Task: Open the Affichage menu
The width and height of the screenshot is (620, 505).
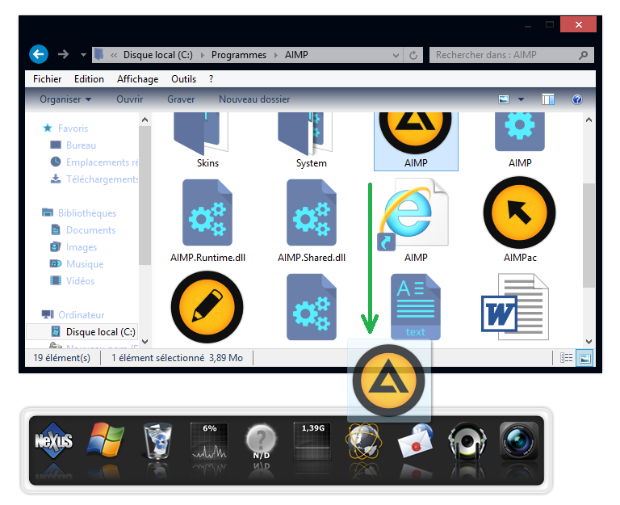Action: [137, 78]
